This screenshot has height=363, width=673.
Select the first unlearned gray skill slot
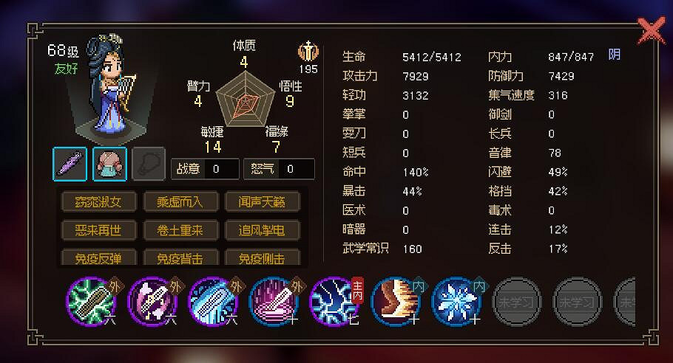click(516, 302)
